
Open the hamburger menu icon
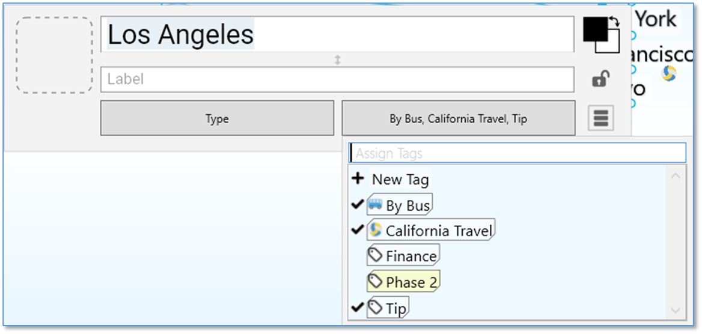click(x=600, y=118)
